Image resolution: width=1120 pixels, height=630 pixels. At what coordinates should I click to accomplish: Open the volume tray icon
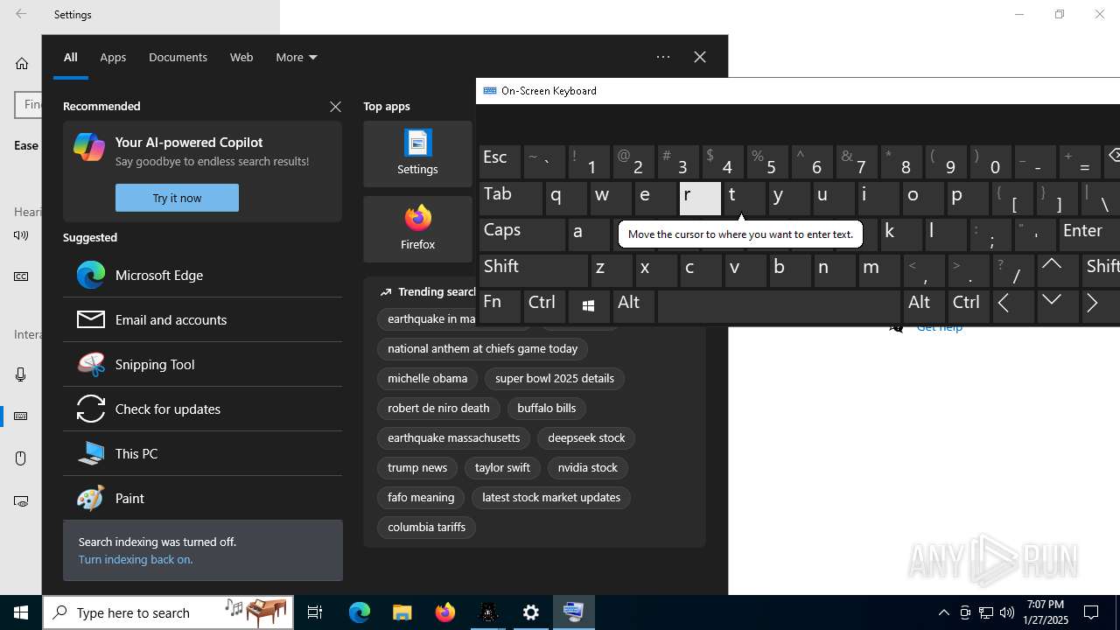tap(1007, 612)
